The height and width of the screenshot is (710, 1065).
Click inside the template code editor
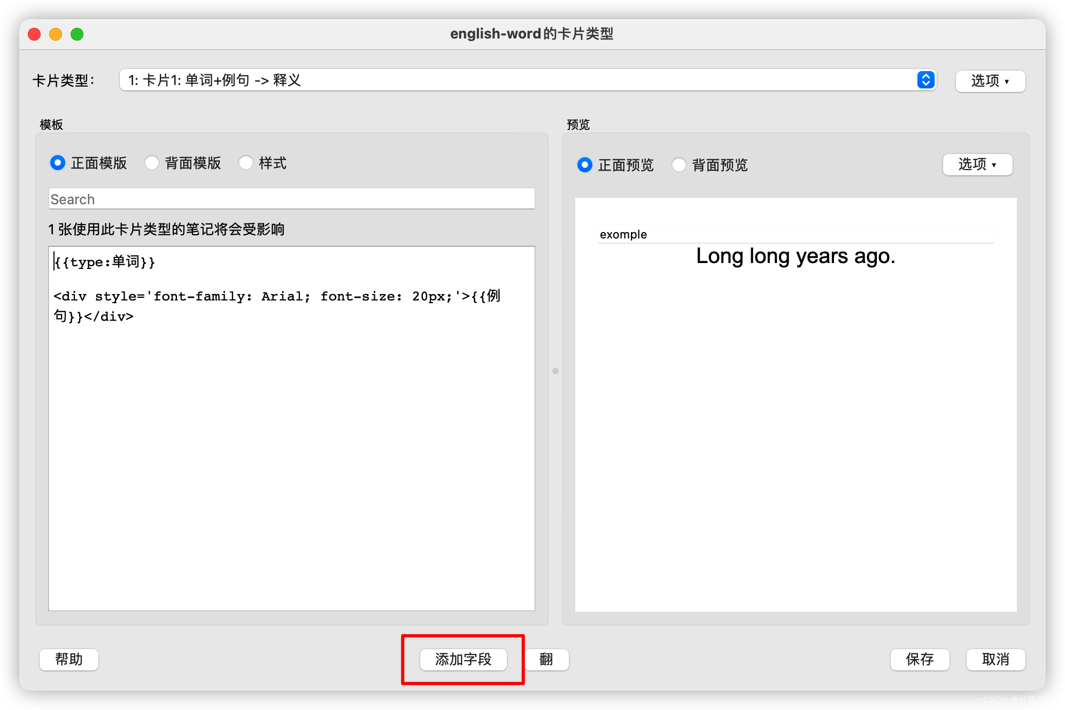(291, 454)
